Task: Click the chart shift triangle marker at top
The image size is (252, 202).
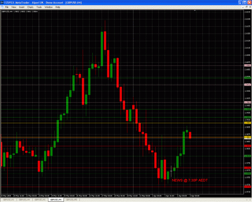Action: [195, 11]
